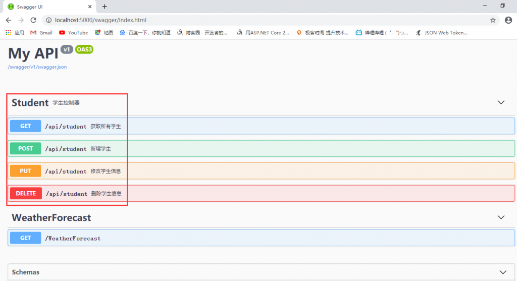
Task: Restore down the browser window
Action: coord(502,6)
